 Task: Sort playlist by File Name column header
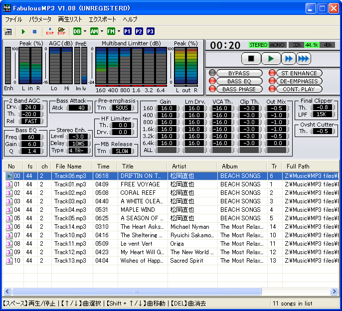coord(72,166)
